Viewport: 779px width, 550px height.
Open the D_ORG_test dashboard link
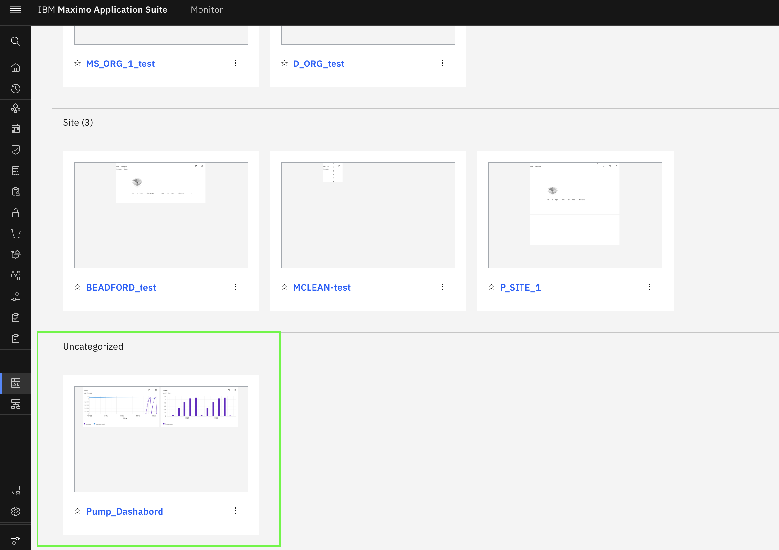pyautogui.click(x=319, y=64)
